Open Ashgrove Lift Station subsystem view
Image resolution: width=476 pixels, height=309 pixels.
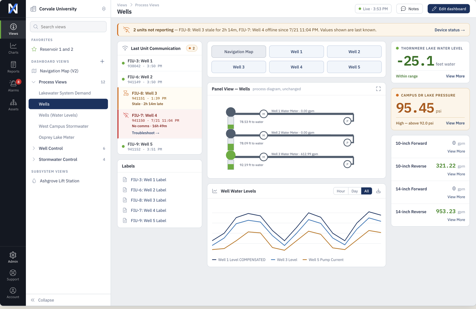[68, 181]
